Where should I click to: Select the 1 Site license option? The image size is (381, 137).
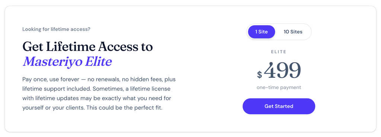tap(262, 32)
